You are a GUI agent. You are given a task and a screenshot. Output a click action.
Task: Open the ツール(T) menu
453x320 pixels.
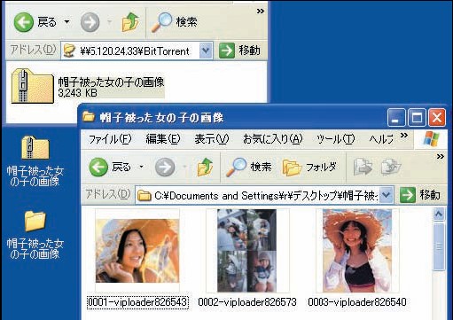click(335, 139)
